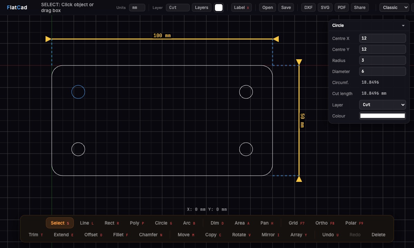Viewport: 414px width, 248px height.
Task: Pick the Chamfer tool
Action: (x=150, y=235)
